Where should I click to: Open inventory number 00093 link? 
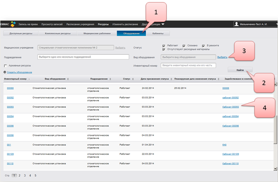10,107
